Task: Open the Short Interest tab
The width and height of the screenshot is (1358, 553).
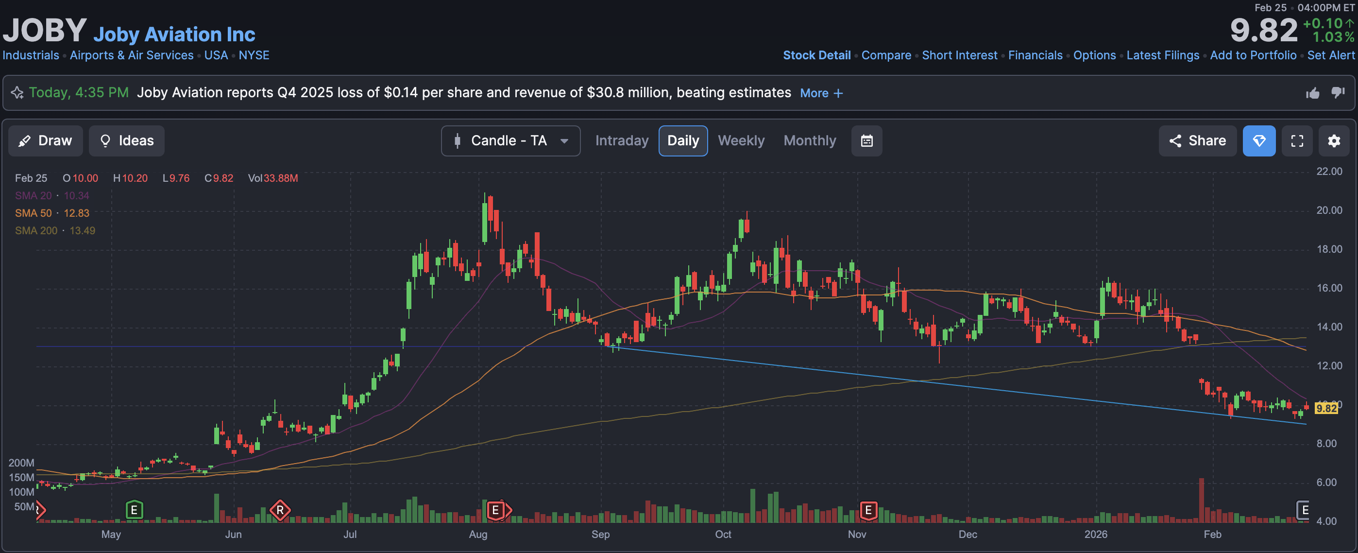Action: click(959, 55)
